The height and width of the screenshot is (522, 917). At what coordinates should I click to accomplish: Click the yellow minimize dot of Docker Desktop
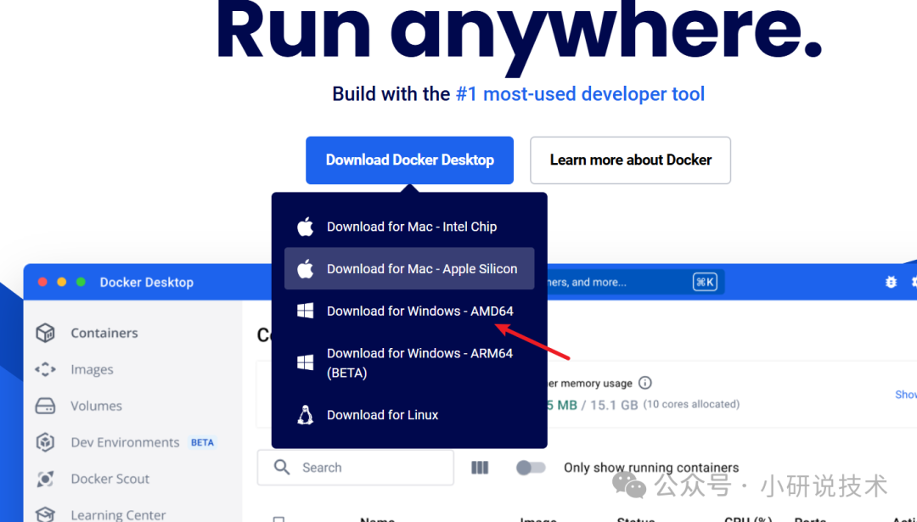[61, 282]
